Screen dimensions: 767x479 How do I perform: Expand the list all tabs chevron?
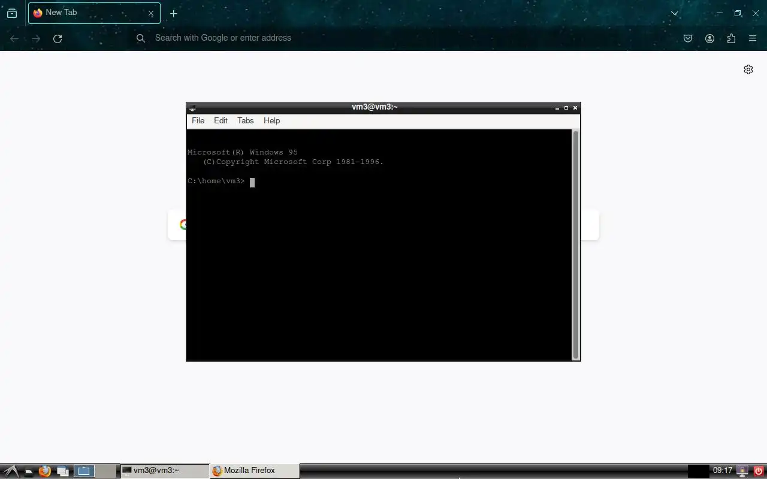(675, 13)
